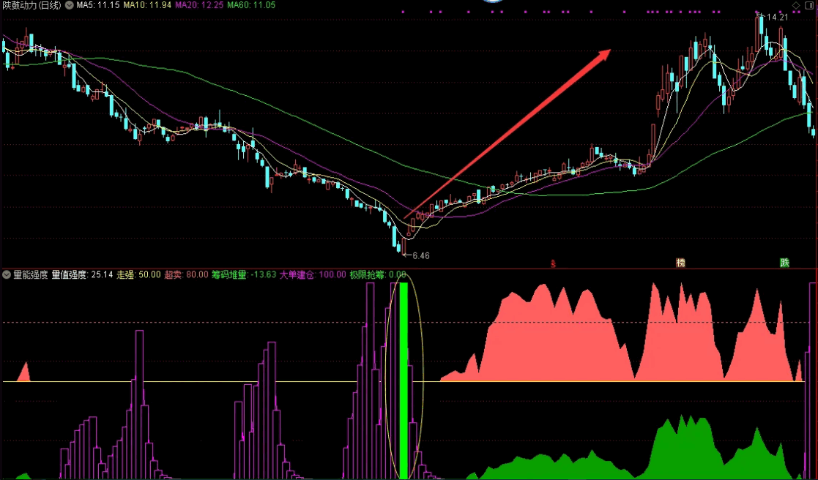Click the 14.21 high price label
This screenshot has width=818, height=480.
777,18
